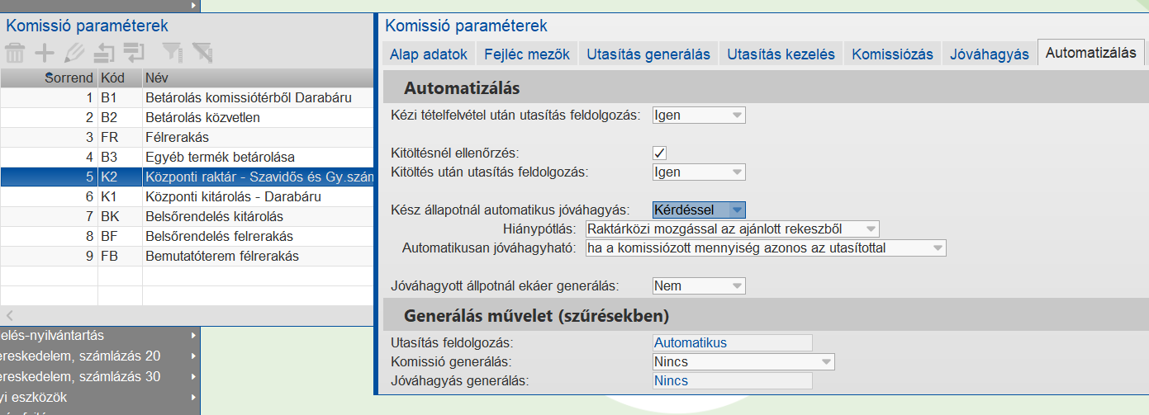The height and width of the screenshot is (415, 1149).
Task: Click the funnel filter icon
Action: (x=172, y=54)
